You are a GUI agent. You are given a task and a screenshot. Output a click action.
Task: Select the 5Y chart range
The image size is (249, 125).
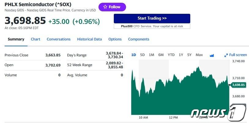[x=189, y=55]
